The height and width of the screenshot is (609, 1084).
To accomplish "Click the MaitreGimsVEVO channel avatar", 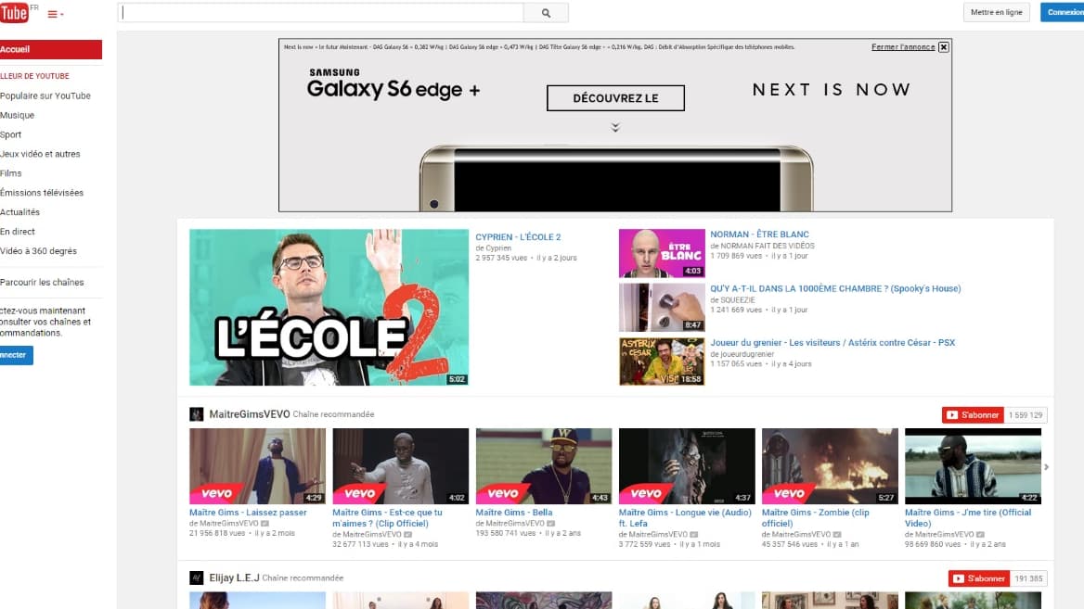I will pyautogui.click(x=196, y=413).
